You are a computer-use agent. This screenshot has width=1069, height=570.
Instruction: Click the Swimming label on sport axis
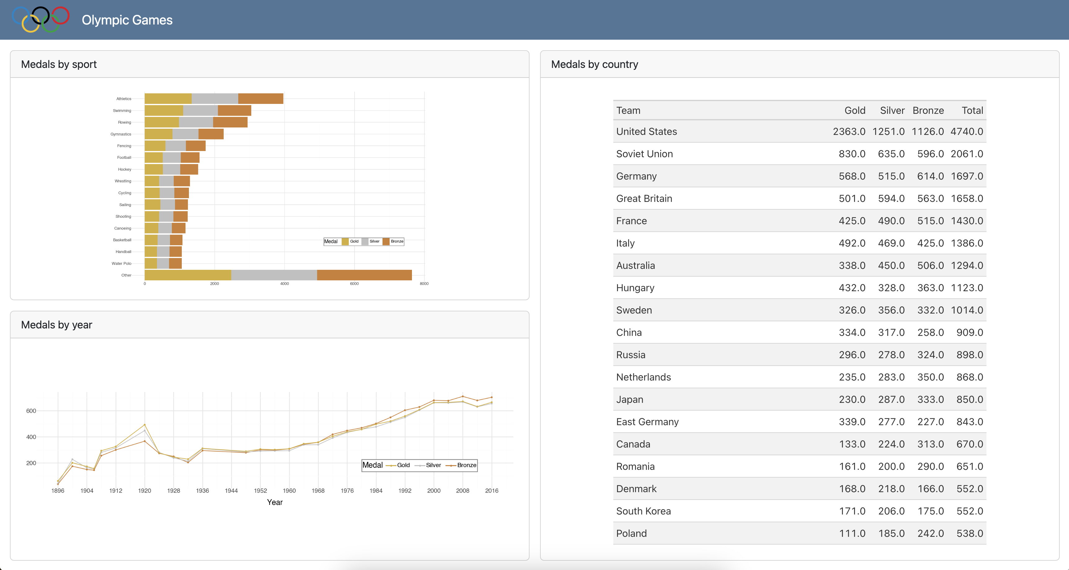tap(122, 111)
